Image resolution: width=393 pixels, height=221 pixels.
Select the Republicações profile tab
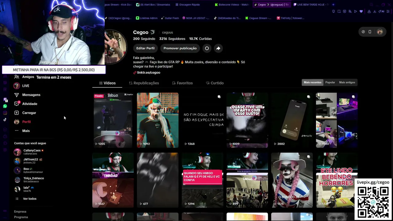(144, 83)
